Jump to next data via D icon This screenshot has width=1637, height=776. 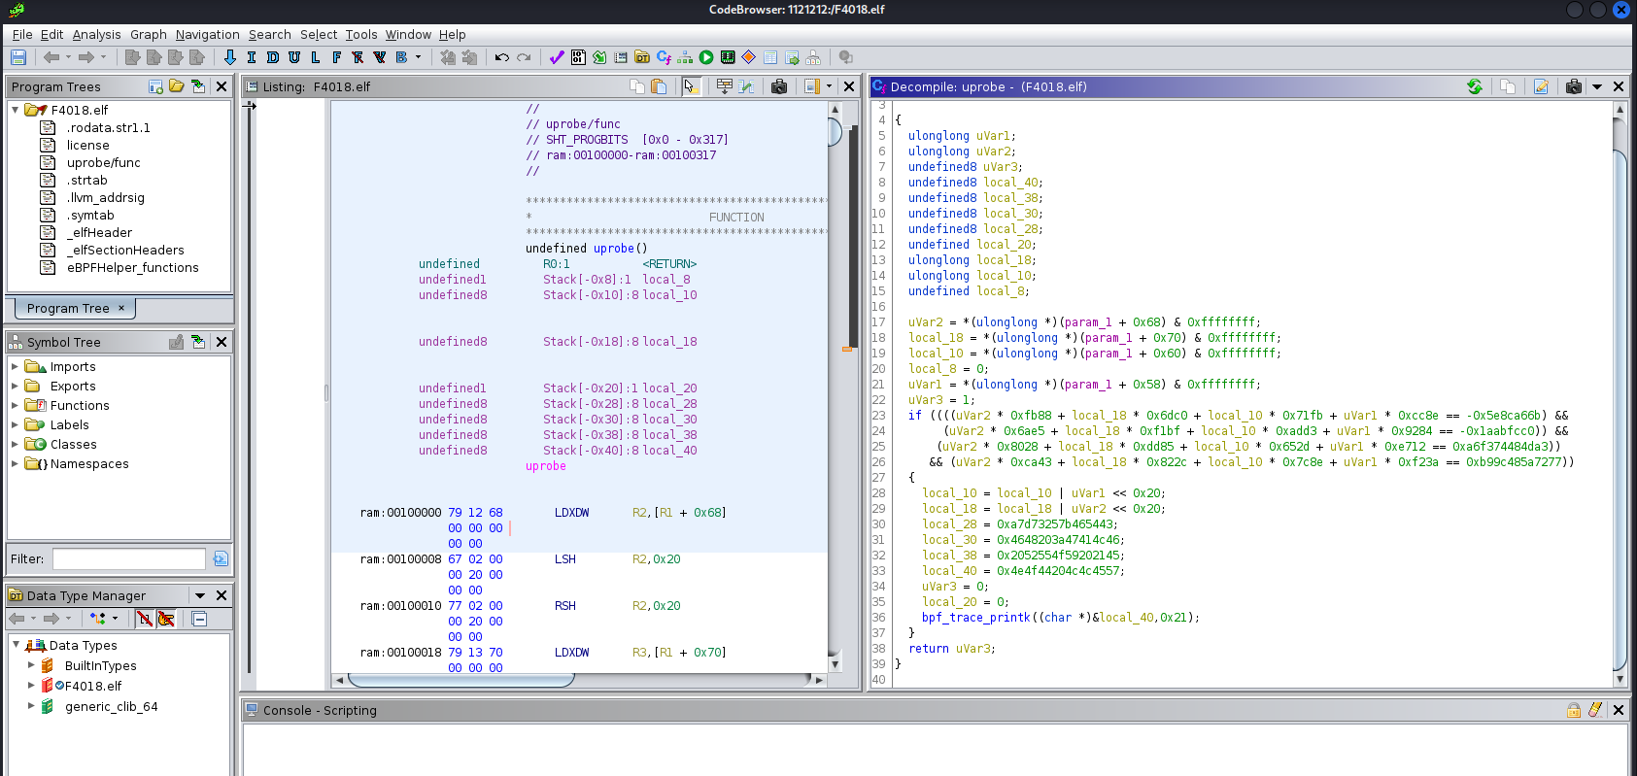273,57
